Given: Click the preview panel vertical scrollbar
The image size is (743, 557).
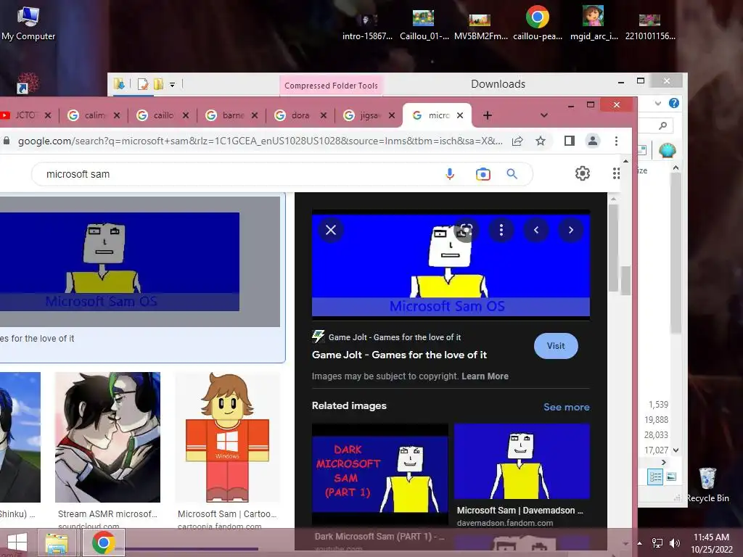Looking at the screenshot, I should [x=613, y=247].
